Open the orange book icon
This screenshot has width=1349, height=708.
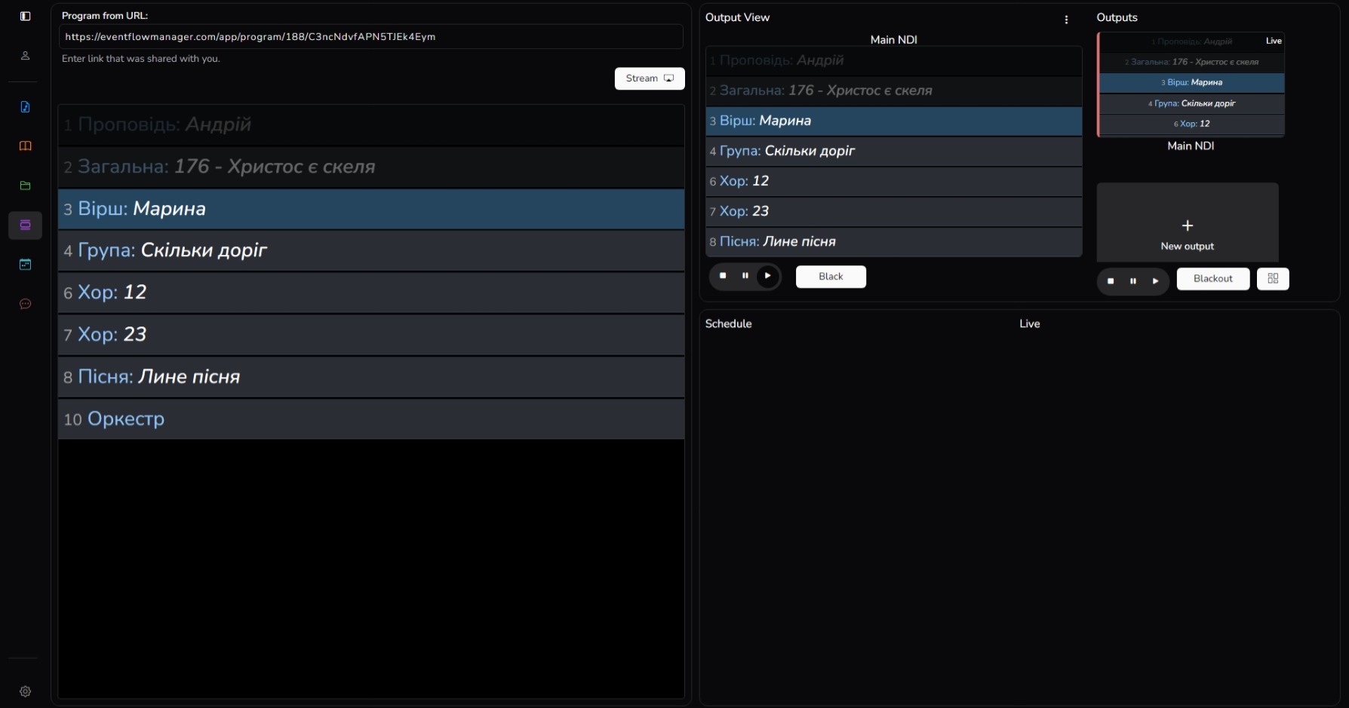[25, 146]
